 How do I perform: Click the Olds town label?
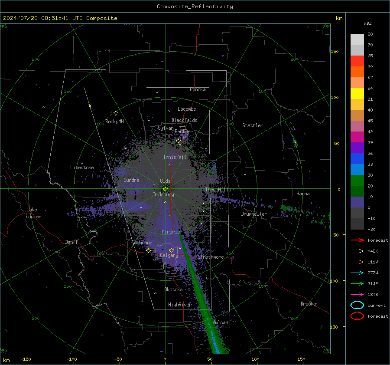[x=165, y=181]
